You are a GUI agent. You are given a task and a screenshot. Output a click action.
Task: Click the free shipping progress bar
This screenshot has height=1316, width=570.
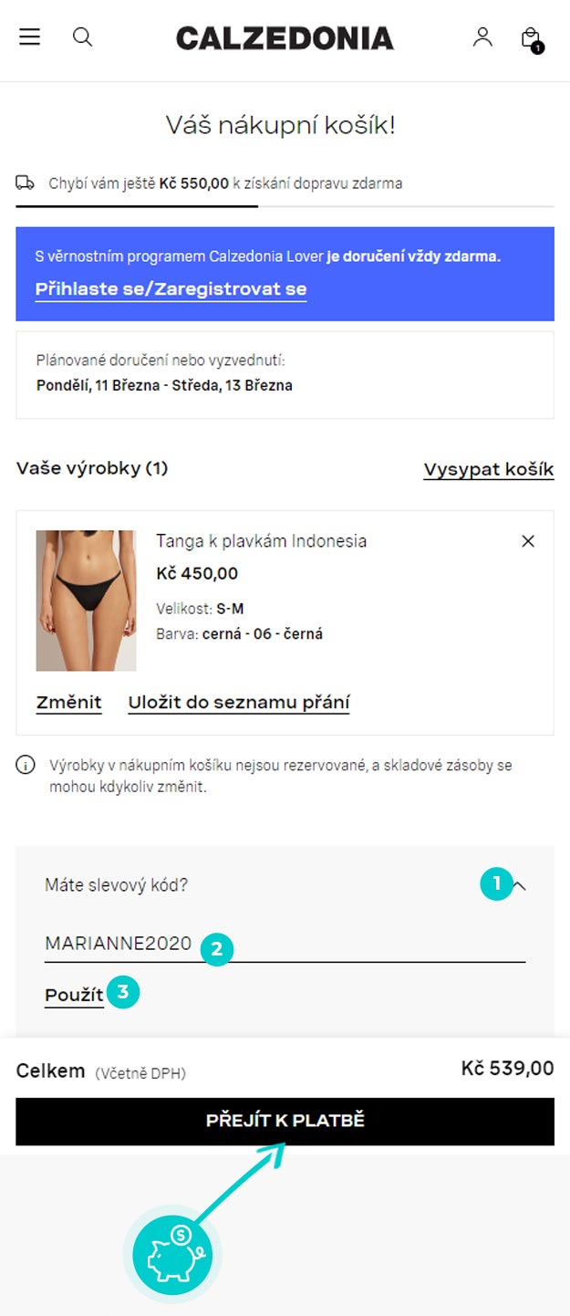pyautogui.click(x=285, y=207)
